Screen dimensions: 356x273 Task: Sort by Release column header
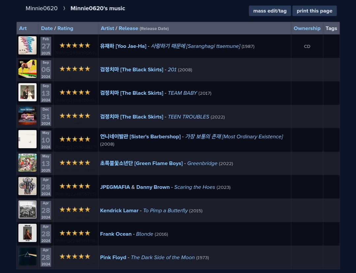128,28
